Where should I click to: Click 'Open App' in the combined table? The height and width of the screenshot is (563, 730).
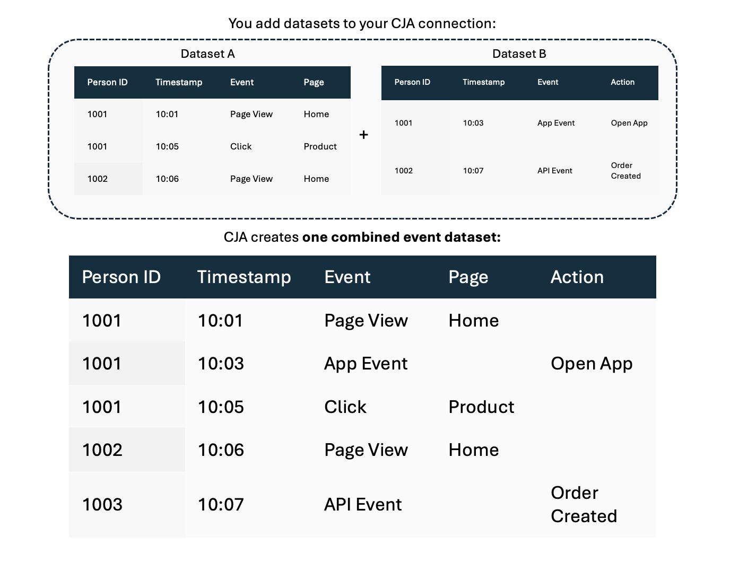click(x=592, y=363)
